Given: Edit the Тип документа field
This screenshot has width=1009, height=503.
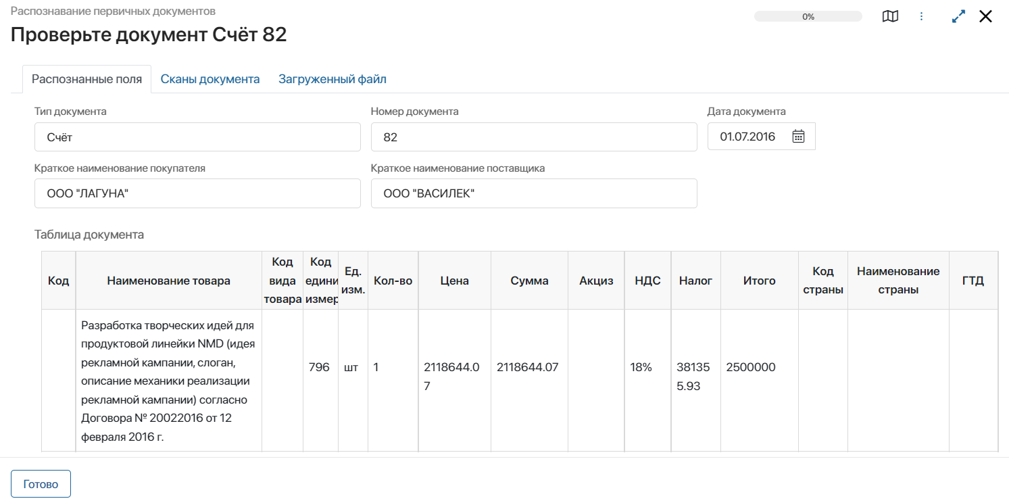Looking at the screenshot, I should pos(197,137).
